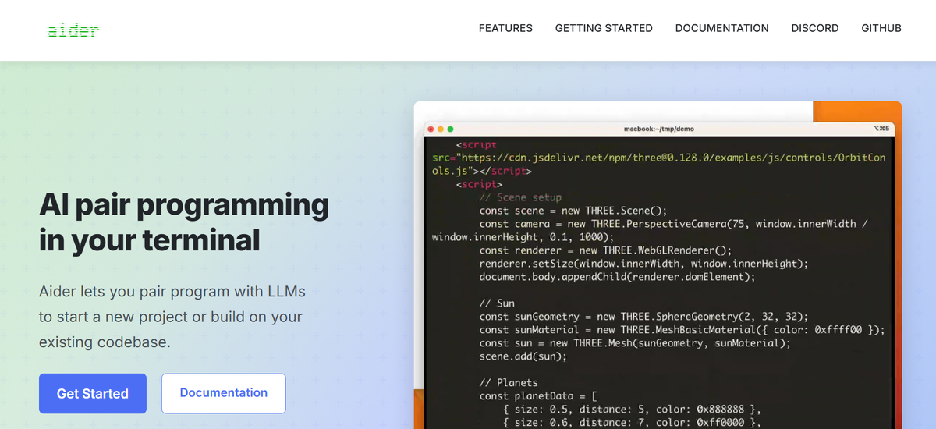Click the demo terminal video thumbnail

(658, 265)
